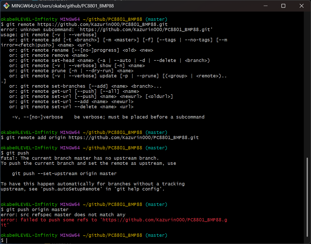Click the first '$ git remote https://github.com/...' command
This screenshot has width=311, height=244.
[84, 24]
